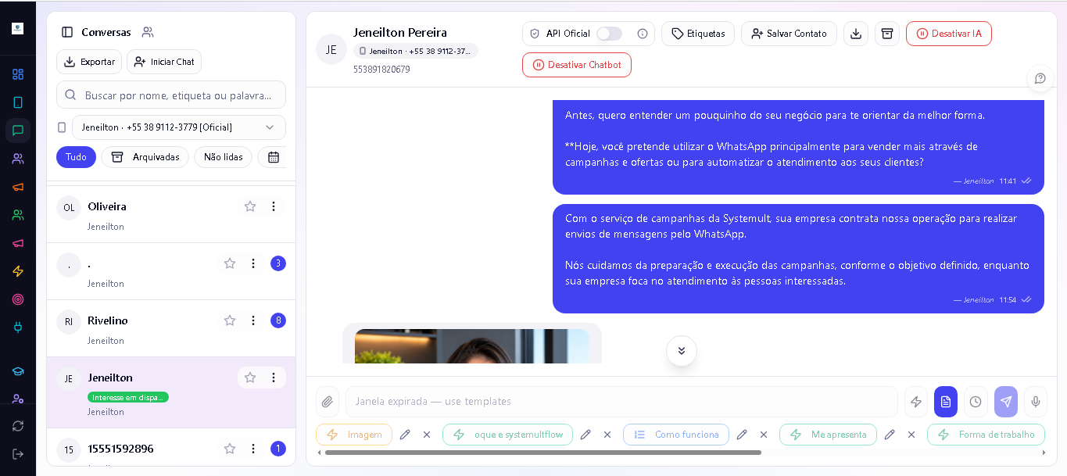
Task: Open options menu for Oliveira
Action: coord(274,206)
